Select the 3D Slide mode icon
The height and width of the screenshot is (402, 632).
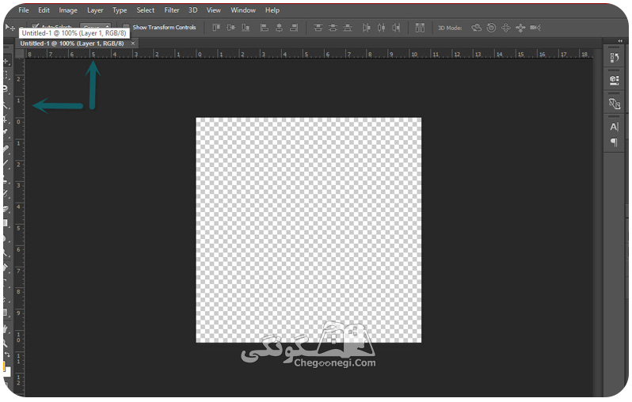pos(520,28)
